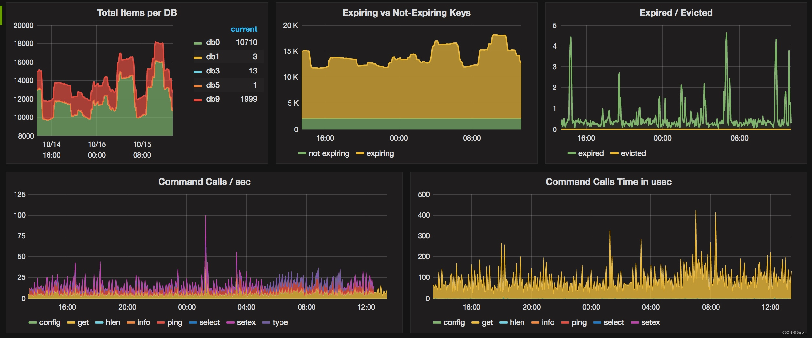The image size is (812, 338).
Task: Open the Command Calls Time in usec panel menu
Action: coord(608,182)
